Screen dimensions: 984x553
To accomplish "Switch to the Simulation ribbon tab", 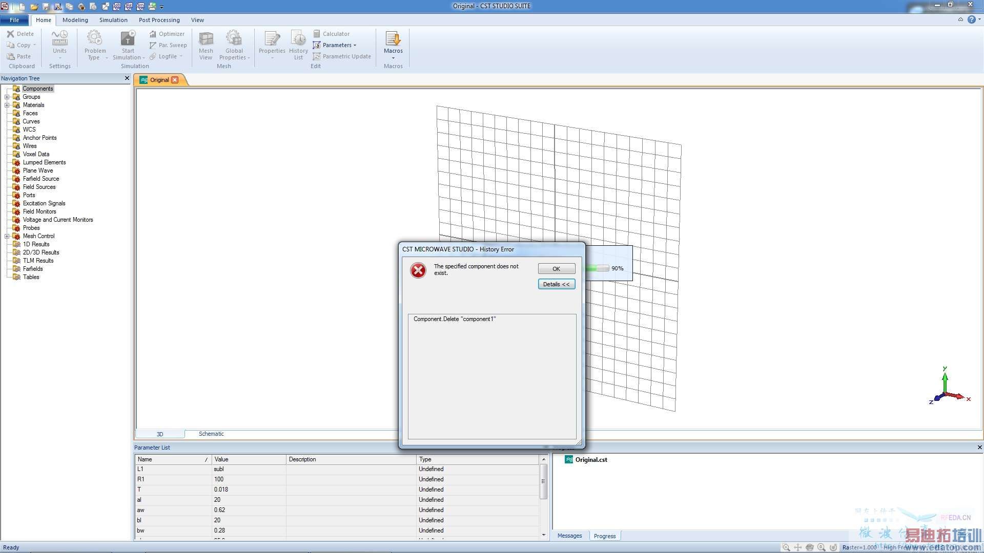I will point(113,20).
